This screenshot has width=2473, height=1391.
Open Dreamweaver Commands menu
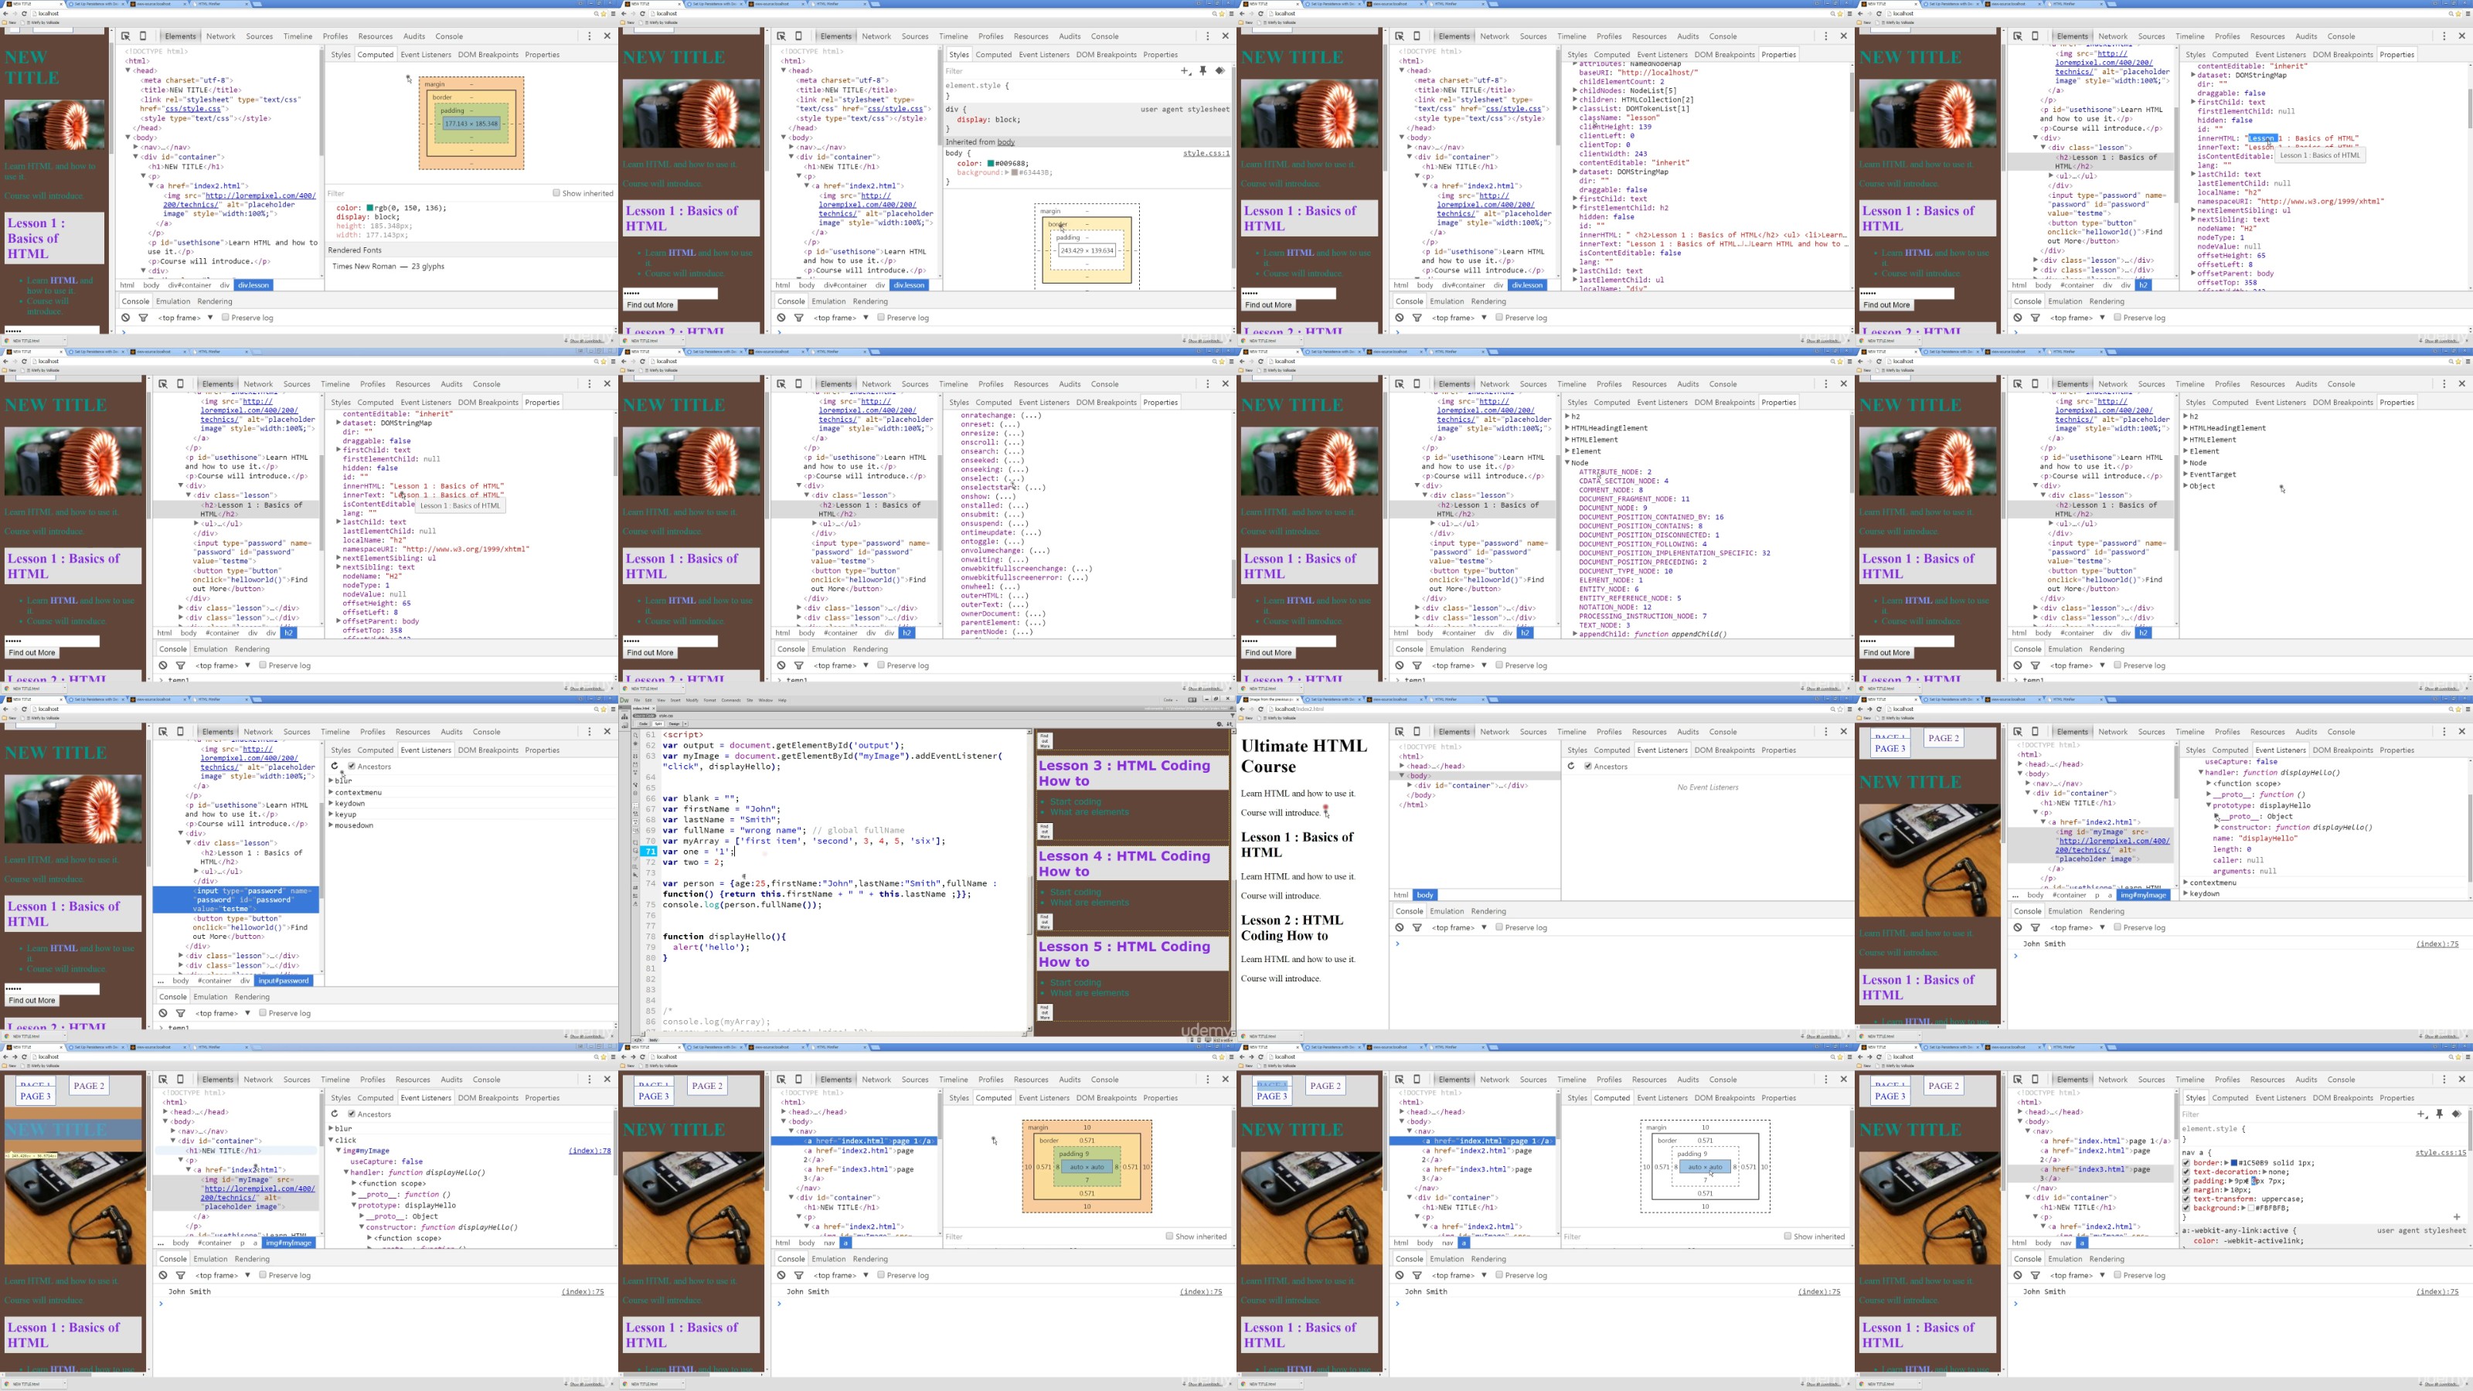pos(730,700)
